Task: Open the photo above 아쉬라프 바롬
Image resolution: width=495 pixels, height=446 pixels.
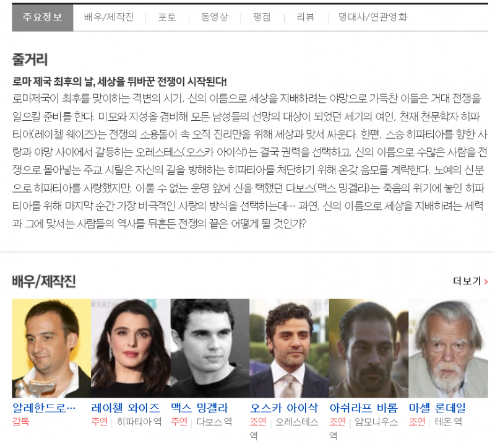Action: click(368, 348)
